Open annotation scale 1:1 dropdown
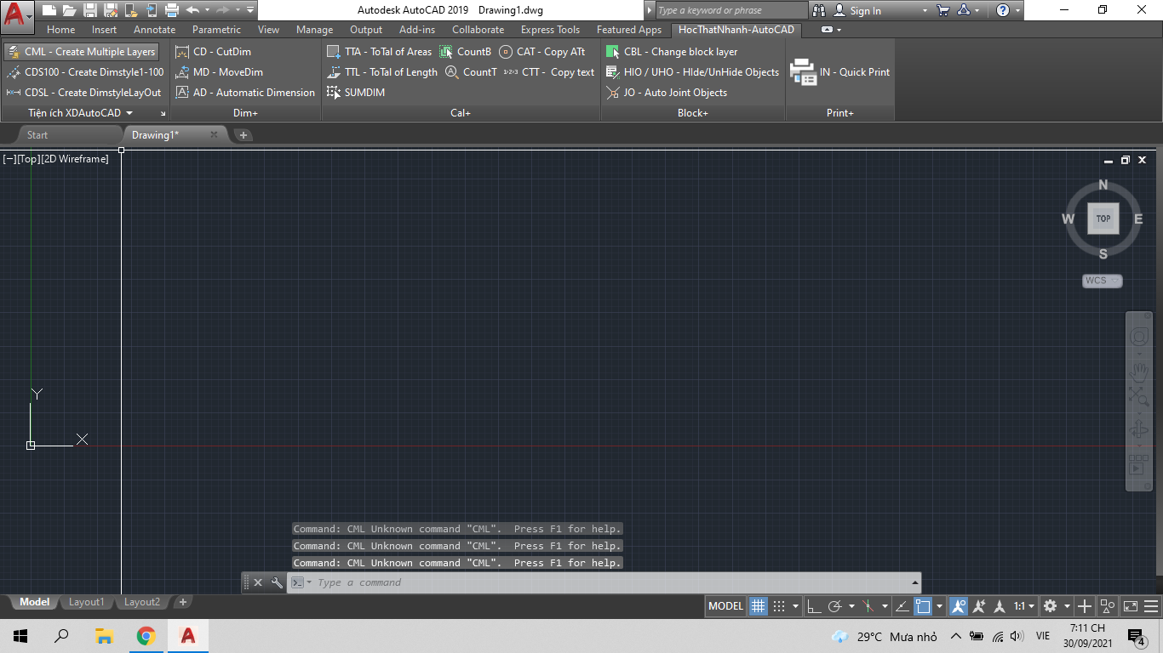1163x653 pixels. pos(1023,606)
